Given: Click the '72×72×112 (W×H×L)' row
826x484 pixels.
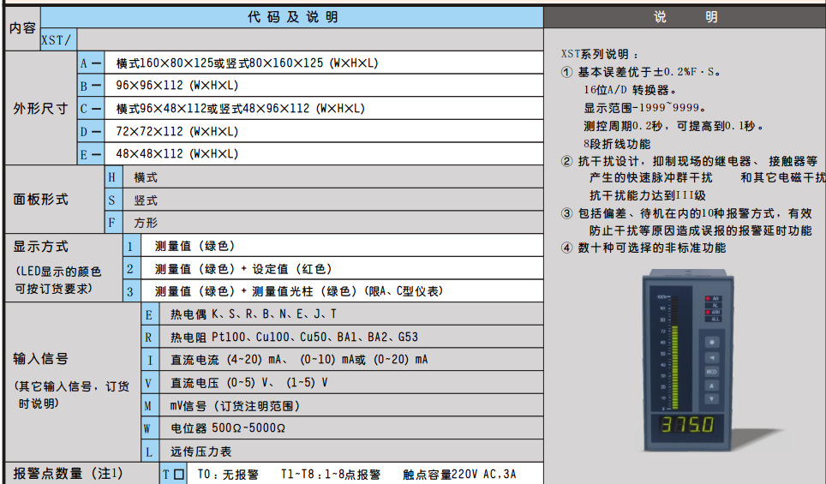Looking at the screenshot, I should click(324, 131).
